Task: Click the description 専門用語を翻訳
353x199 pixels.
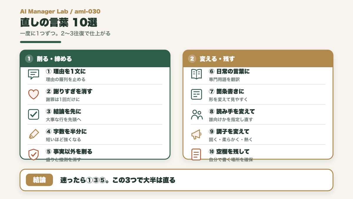Action: [224, 79]
